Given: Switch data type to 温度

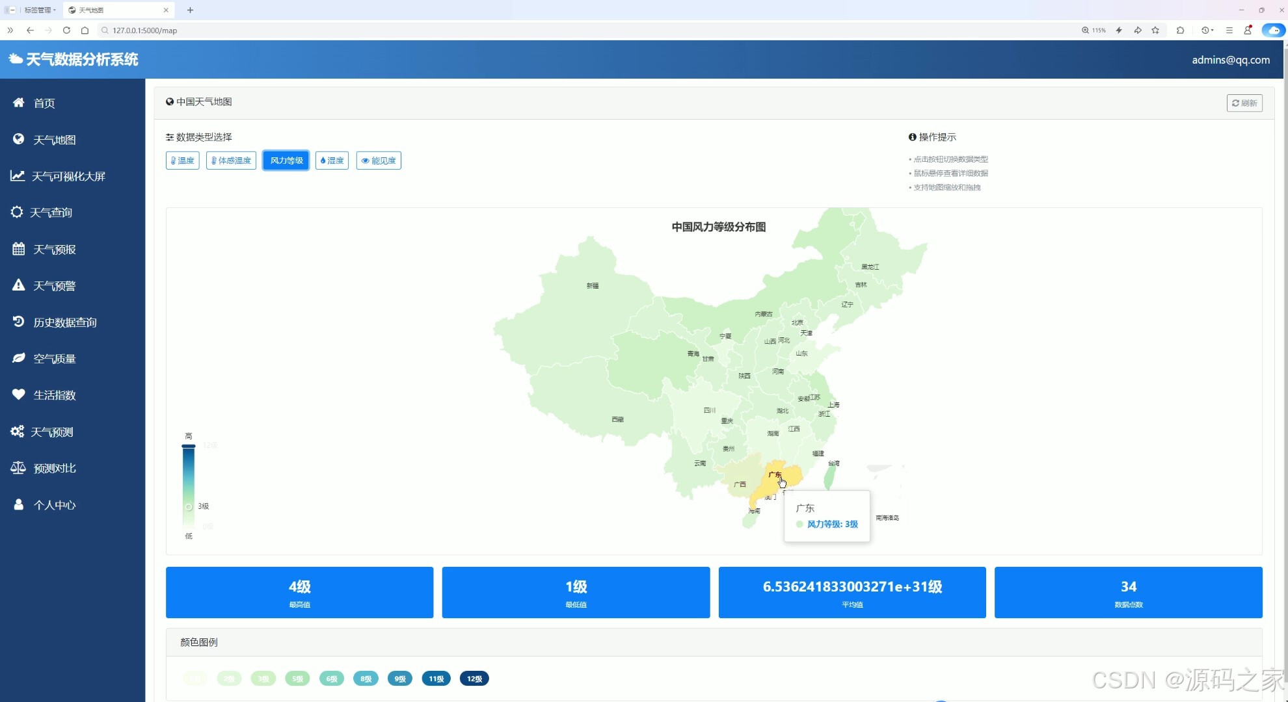Looking at the screenshot, I should click(x=182, y=161).
